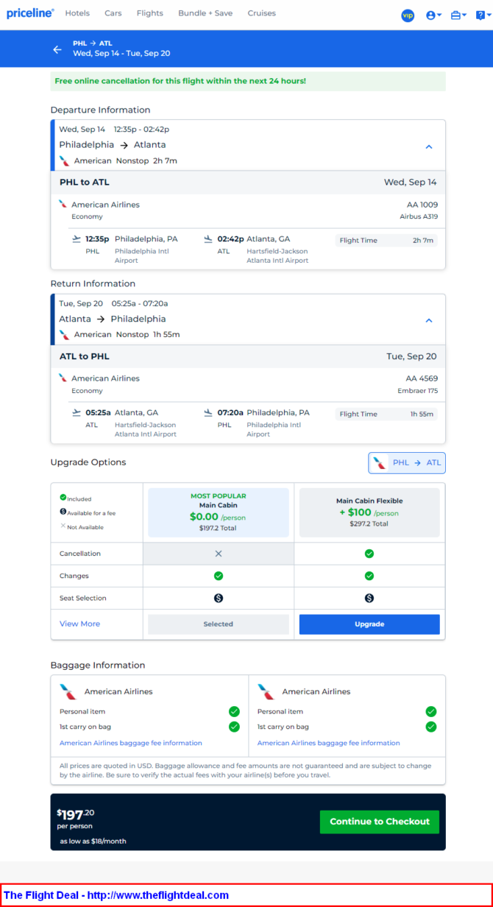This screenshot has width=493, height=907.
Task: Open left American Airlines baggage fee information link
Action: (131, 743)
